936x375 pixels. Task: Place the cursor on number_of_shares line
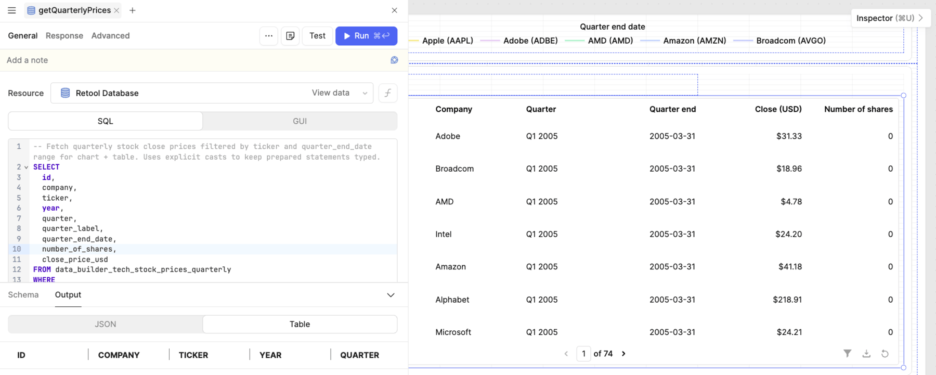213,249
